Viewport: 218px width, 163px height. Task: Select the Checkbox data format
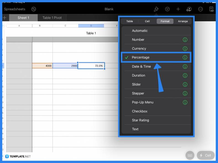pyautogui.click(x=140, y=111)
